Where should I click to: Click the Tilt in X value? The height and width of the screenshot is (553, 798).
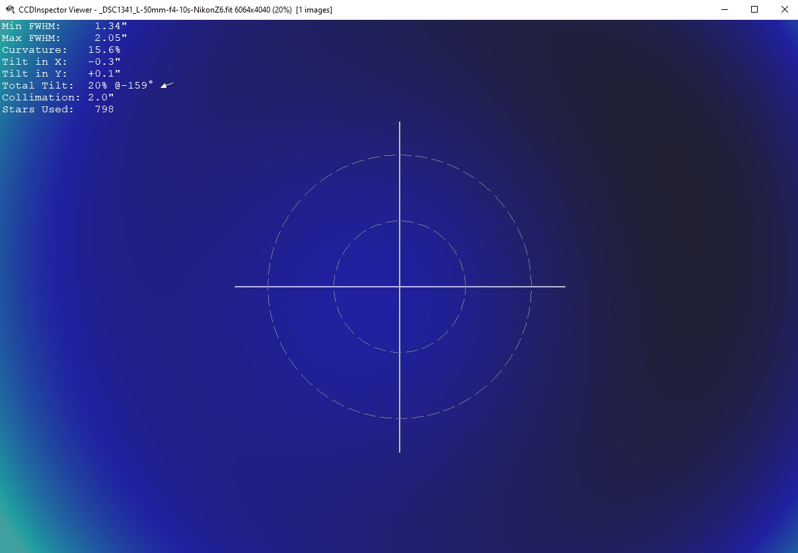104,61
